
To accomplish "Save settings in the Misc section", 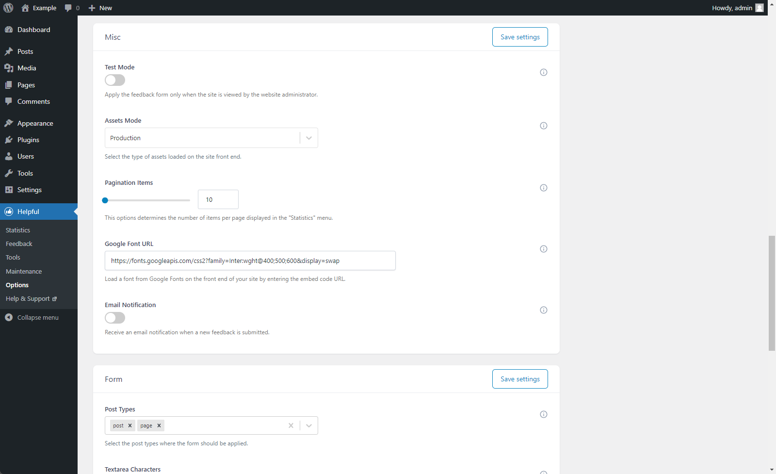I will [520, 37].
